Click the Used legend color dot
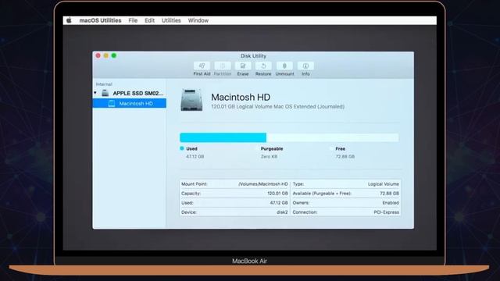The height and width of the screenshot is (281, 500). click(x=182, y=148)
